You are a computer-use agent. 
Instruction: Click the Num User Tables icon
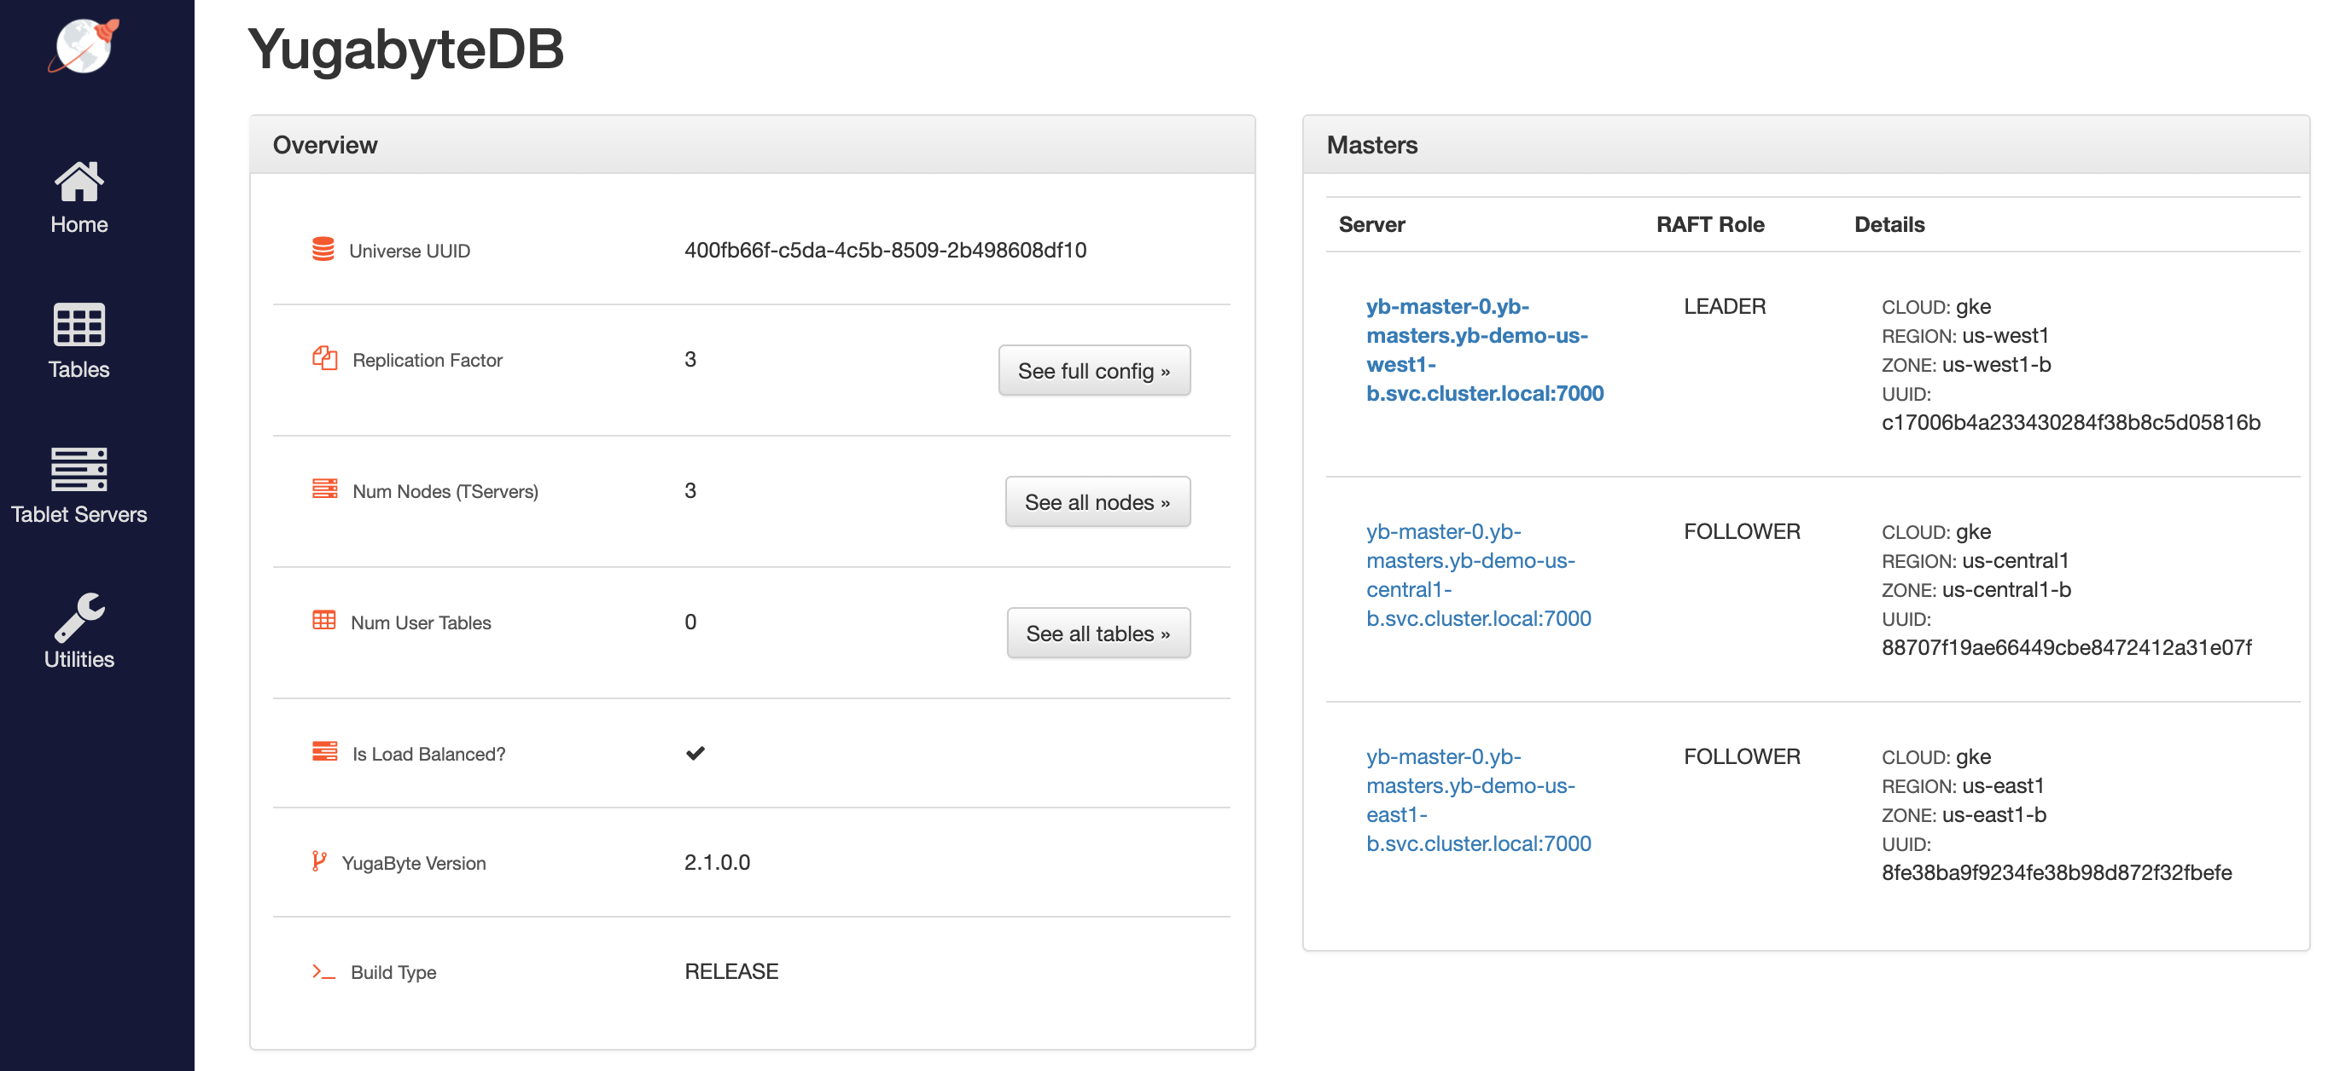coord(323,621)
